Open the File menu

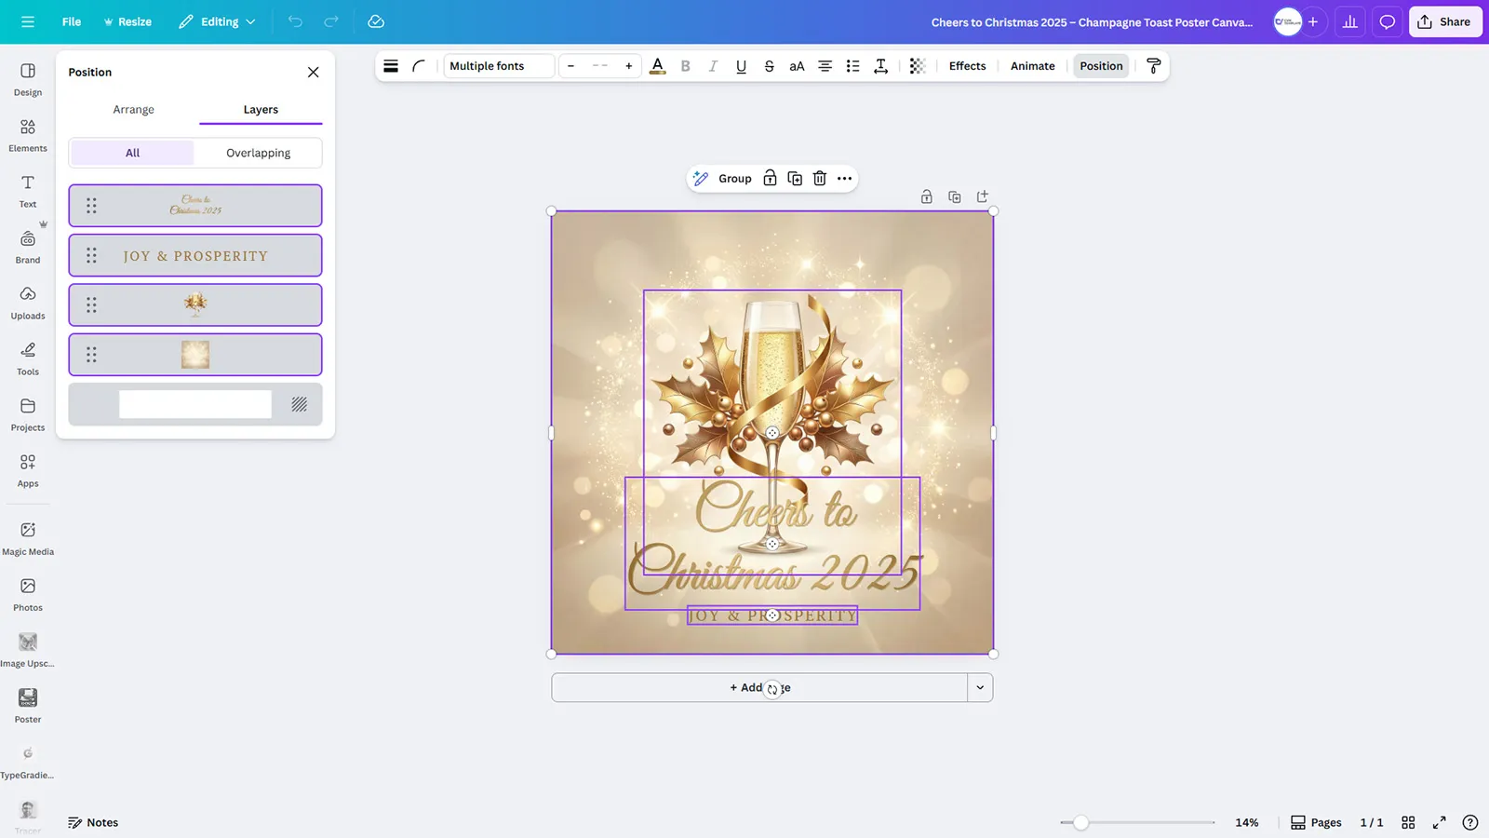click(x=71, y=20)
